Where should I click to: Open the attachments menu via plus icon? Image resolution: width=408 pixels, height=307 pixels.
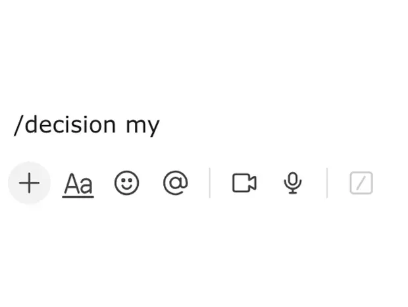point(29,183)
